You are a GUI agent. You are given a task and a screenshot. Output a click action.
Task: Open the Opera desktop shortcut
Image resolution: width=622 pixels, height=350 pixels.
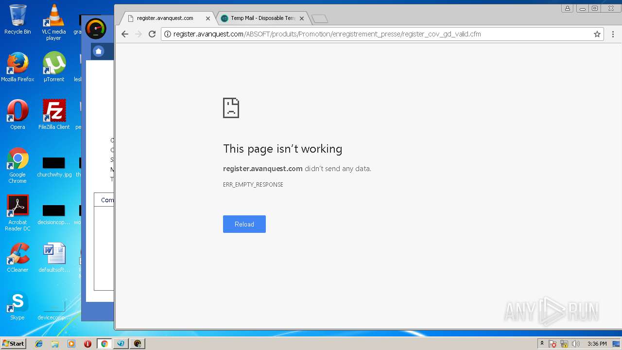point(17,115)
